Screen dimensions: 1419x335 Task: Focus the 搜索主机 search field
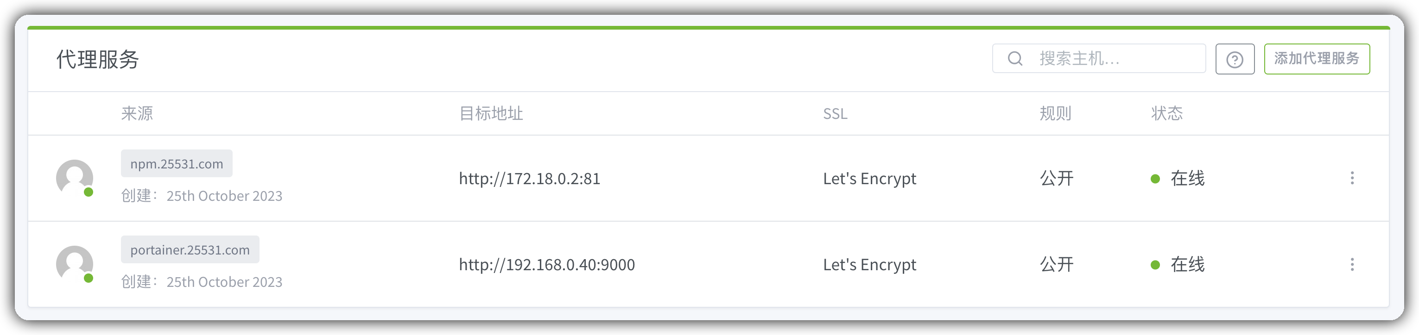coord(1099,59)
